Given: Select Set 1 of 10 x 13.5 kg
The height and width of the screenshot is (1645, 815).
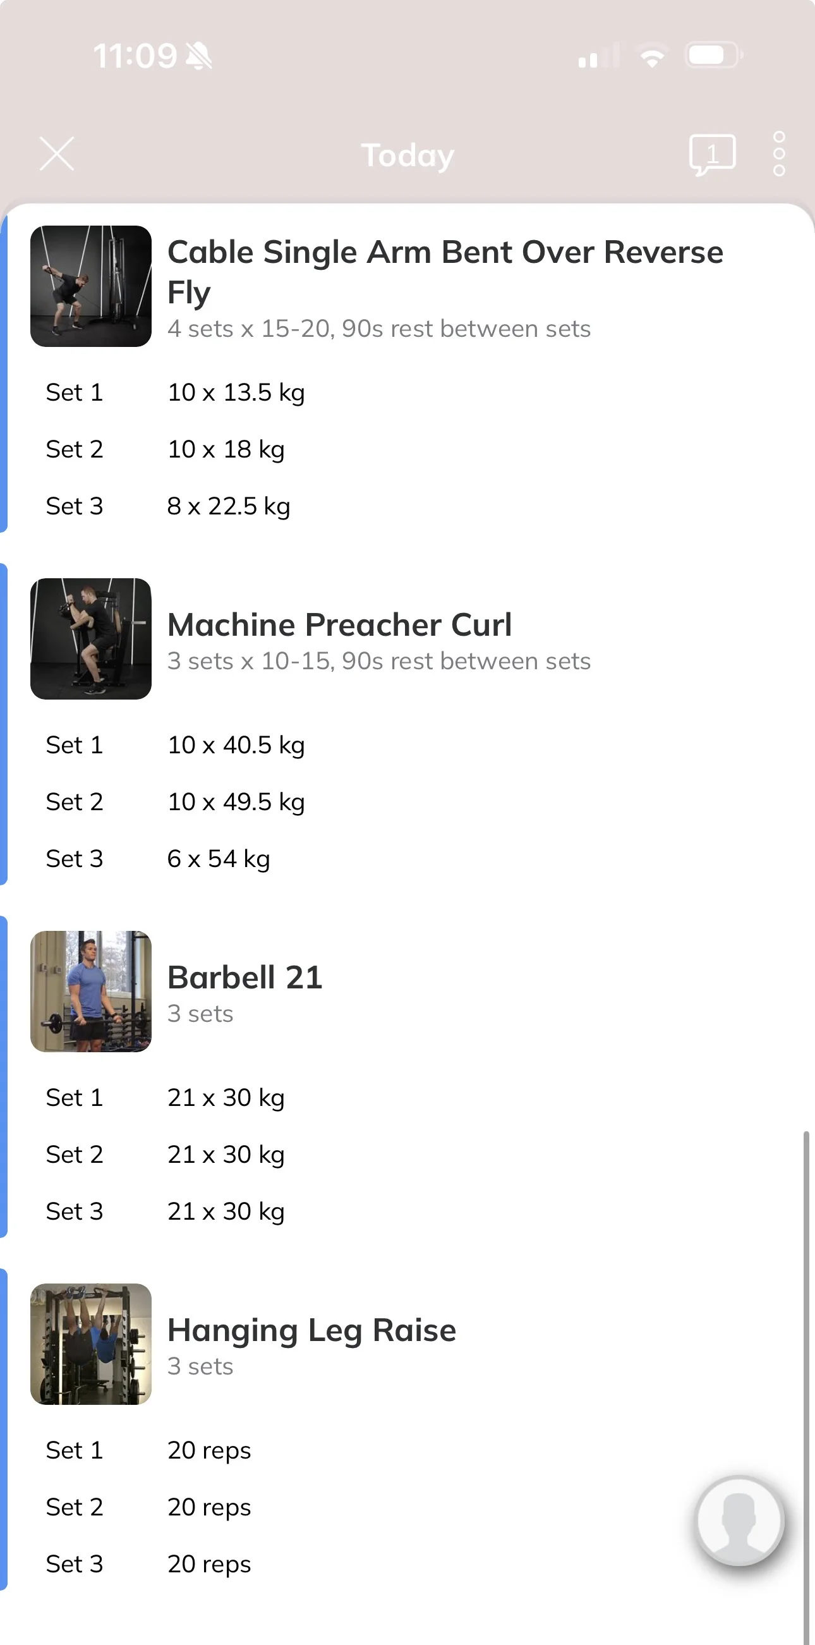Looking at the screenshot, I should [407, 392].
